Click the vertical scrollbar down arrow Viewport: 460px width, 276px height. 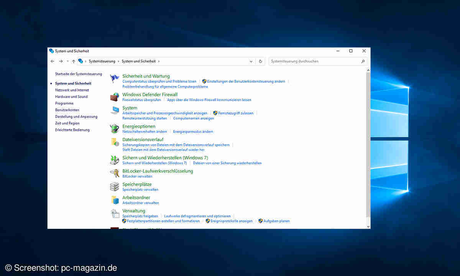pos(368,227)
